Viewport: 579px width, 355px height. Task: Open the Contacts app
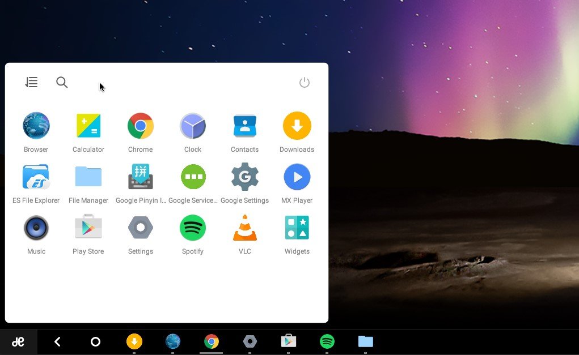[x=244, y=126]
